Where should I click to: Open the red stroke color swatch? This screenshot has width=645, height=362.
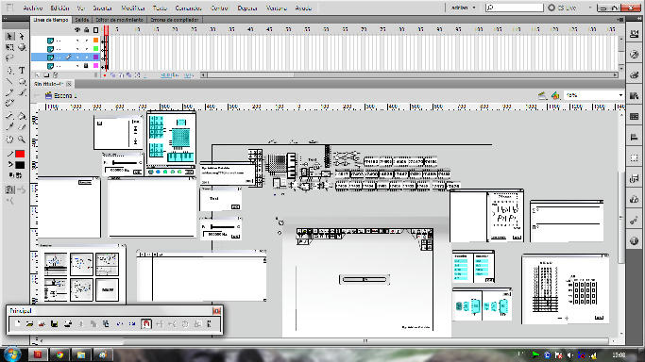pos(20,154)
